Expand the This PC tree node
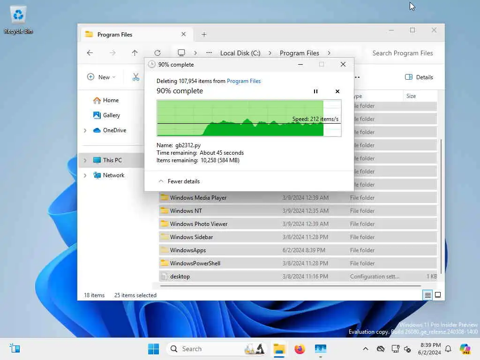The image size is (480, 360). tap(85, 160)
